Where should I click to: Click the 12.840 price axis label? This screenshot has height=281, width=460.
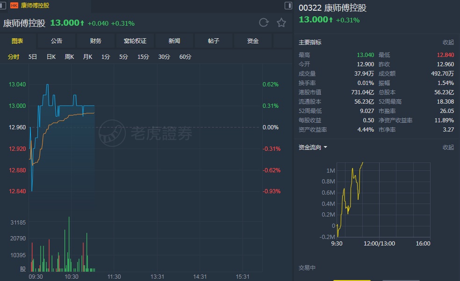coord(17,191)
